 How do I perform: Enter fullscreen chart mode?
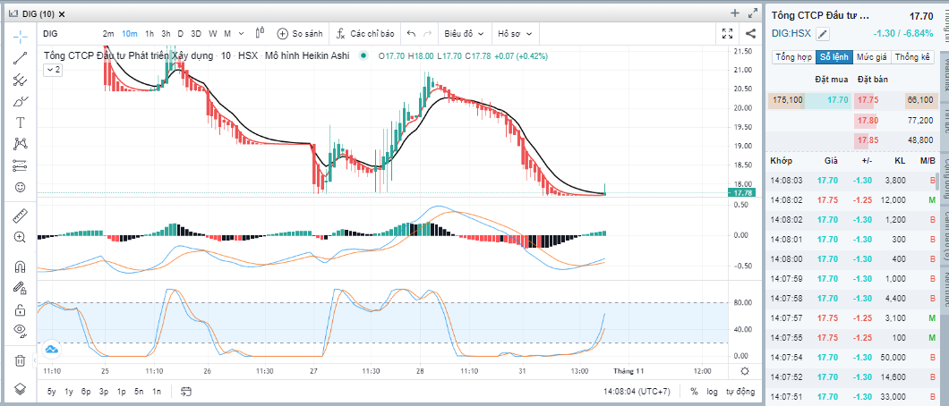coord(728,33)
